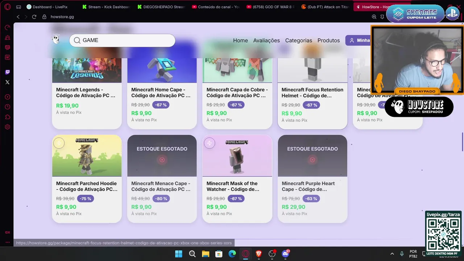464x261 pixels.
Task: Click the site padlock security icon
Action: point(44,17)
